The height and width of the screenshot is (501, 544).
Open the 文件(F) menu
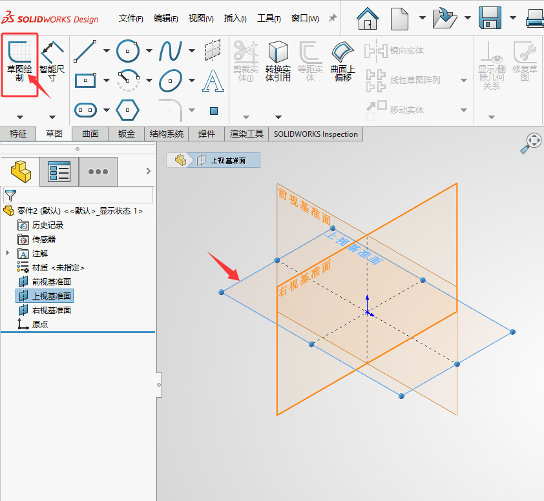click(131, 18)
